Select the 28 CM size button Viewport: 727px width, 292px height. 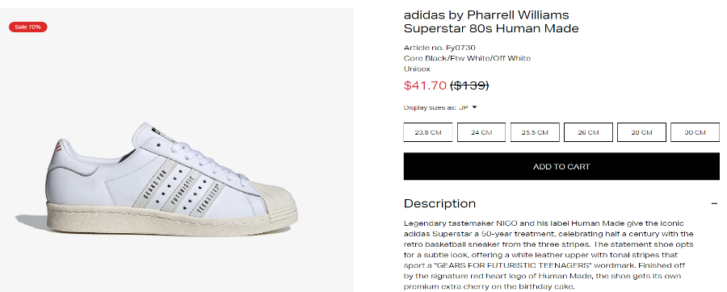[x=641, y=132]
